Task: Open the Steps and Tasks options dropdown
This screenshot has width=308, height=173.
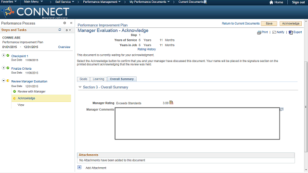Action: (x=68, y=30)
